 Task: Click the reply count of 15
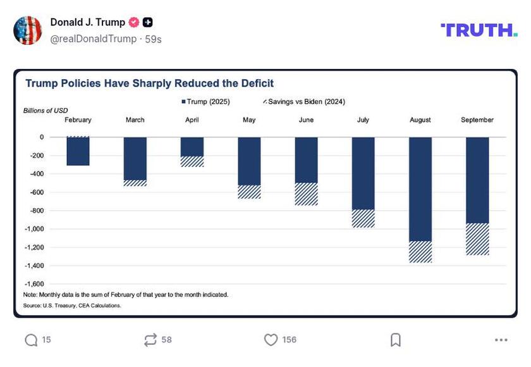click(x=46, y=340)
